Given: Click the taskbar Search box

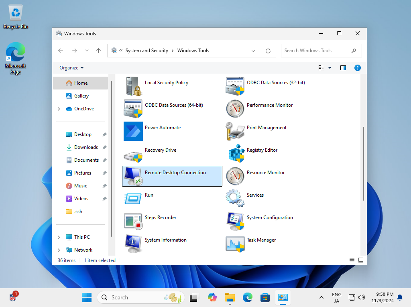Looking at the screenshot, I should (141, 297).
